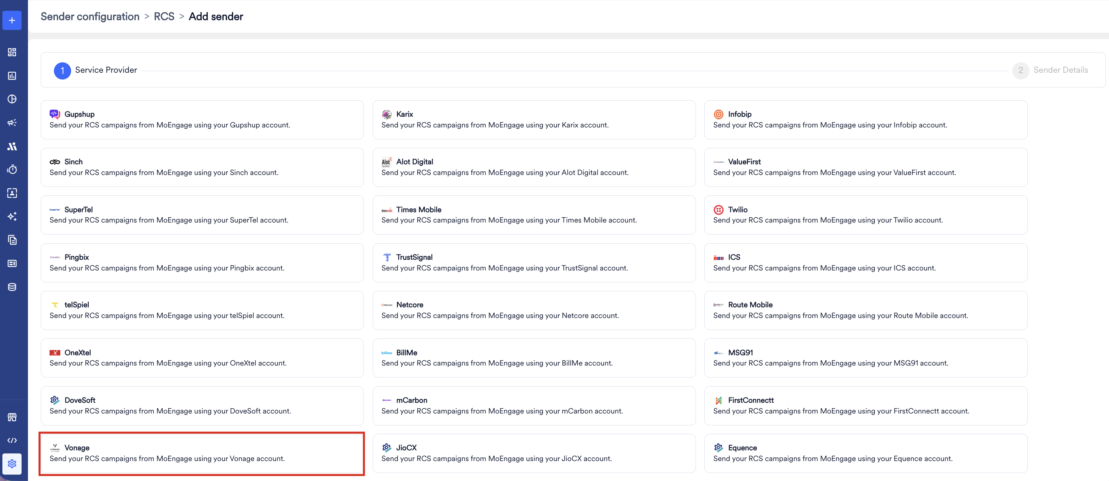Click the blue plus create button
Viewport: 1109px width, 481px height.
pos(12,20)
